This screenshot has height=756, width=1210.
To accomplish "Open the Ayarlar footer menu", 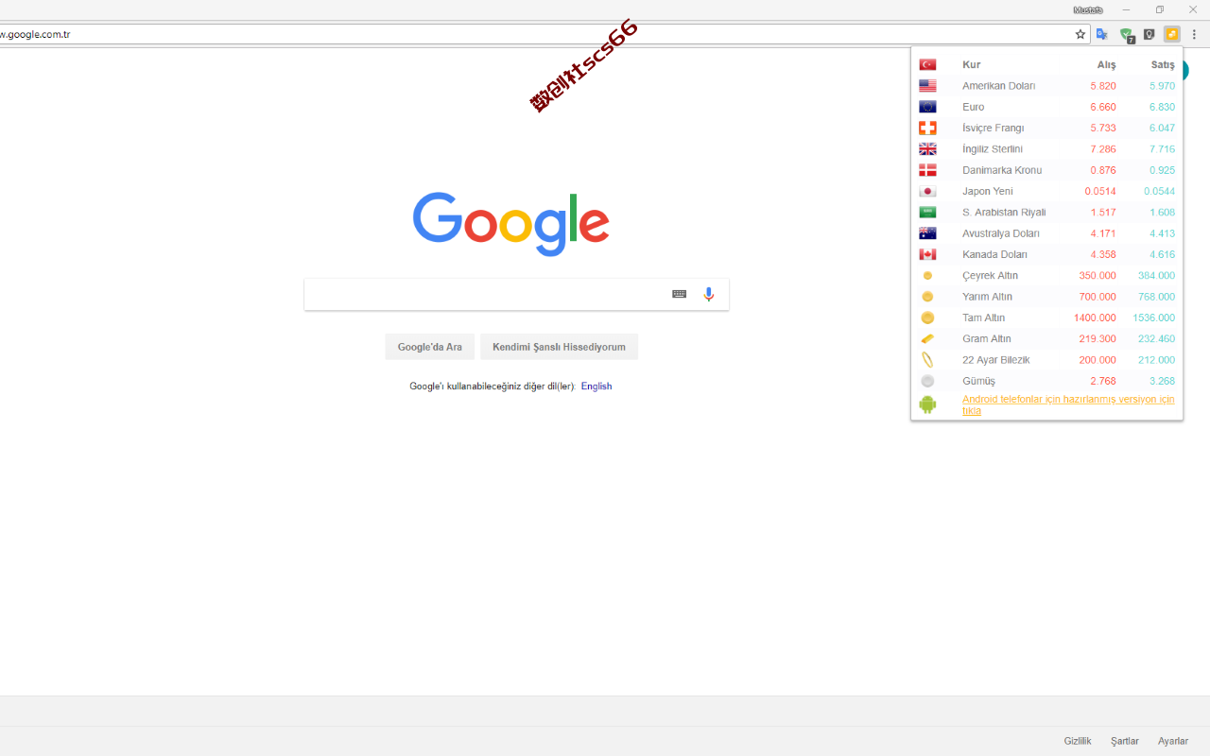I will click(x=1173, y=741).
